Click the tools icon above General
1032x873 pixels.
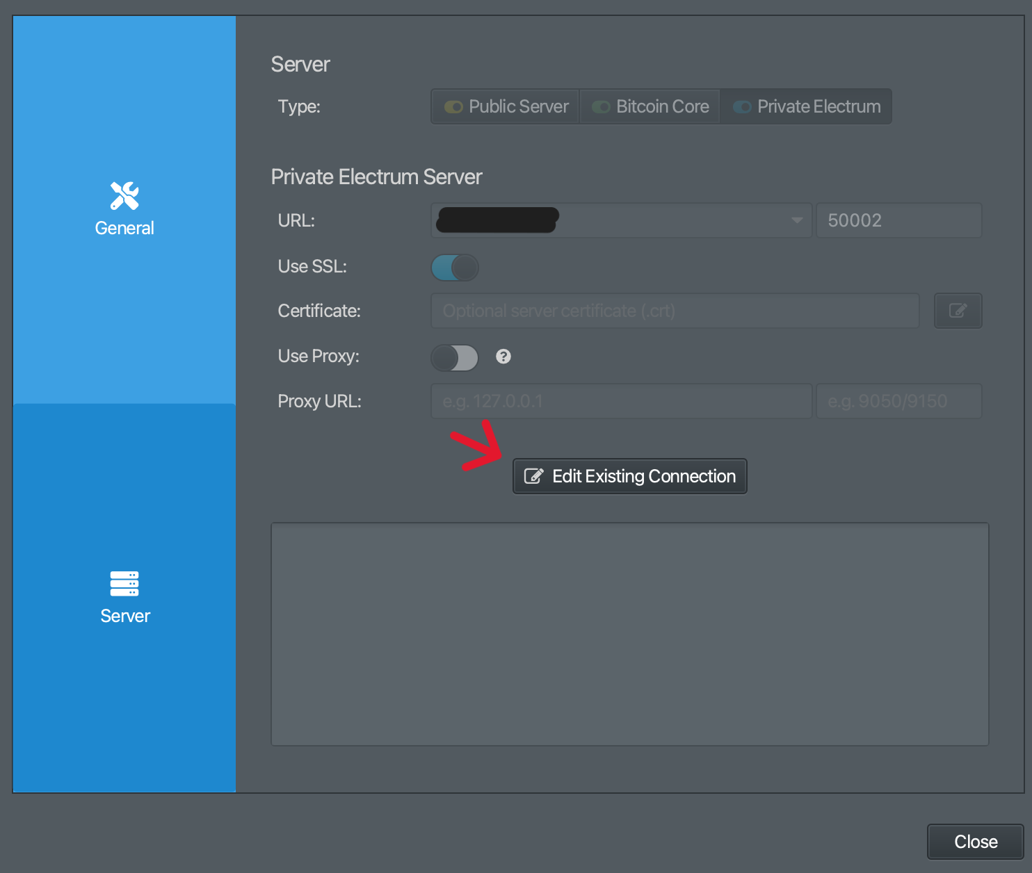point(124,195)
